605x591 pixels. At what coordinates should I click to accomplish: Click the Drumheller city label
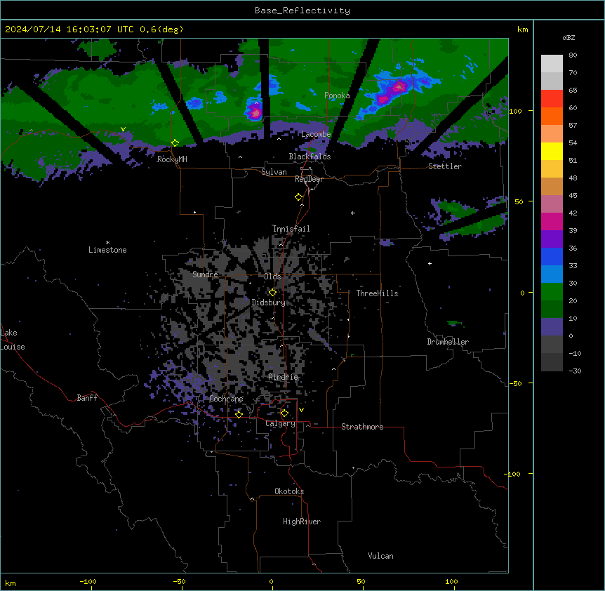tap(448, 342)
